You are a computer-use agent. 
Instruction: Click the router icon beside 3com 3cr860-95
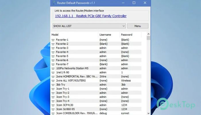pos(53,109)
